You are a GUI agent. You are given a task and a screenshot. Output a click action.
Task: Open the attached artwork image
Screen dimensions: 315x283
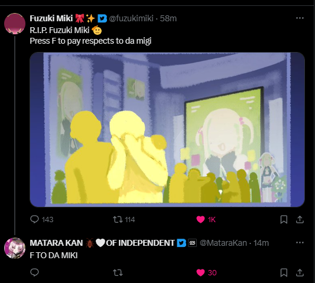click(167, 129)
